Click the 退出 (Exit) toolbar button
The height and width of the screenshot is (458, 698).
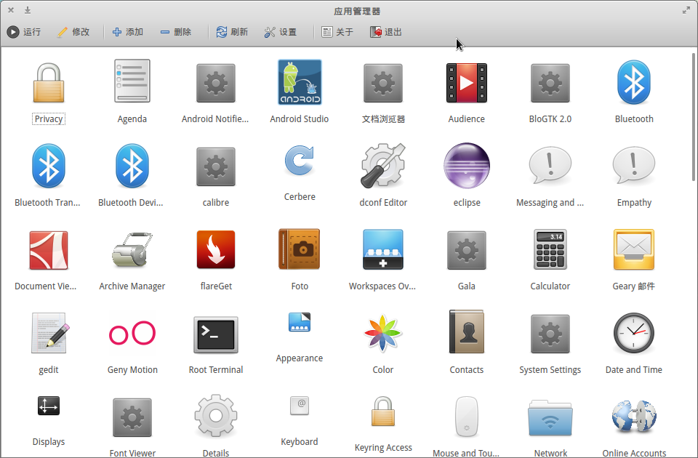click(x=385, y=32)
